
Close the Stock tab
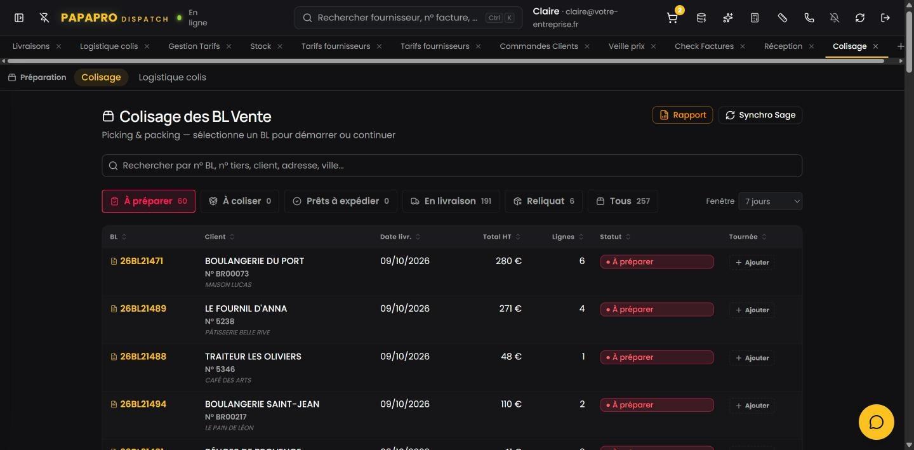click(x=280, y=46)
